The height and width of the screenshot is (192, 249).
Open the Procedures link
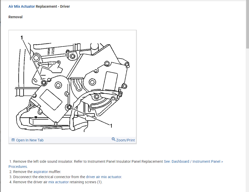[18, 167]
